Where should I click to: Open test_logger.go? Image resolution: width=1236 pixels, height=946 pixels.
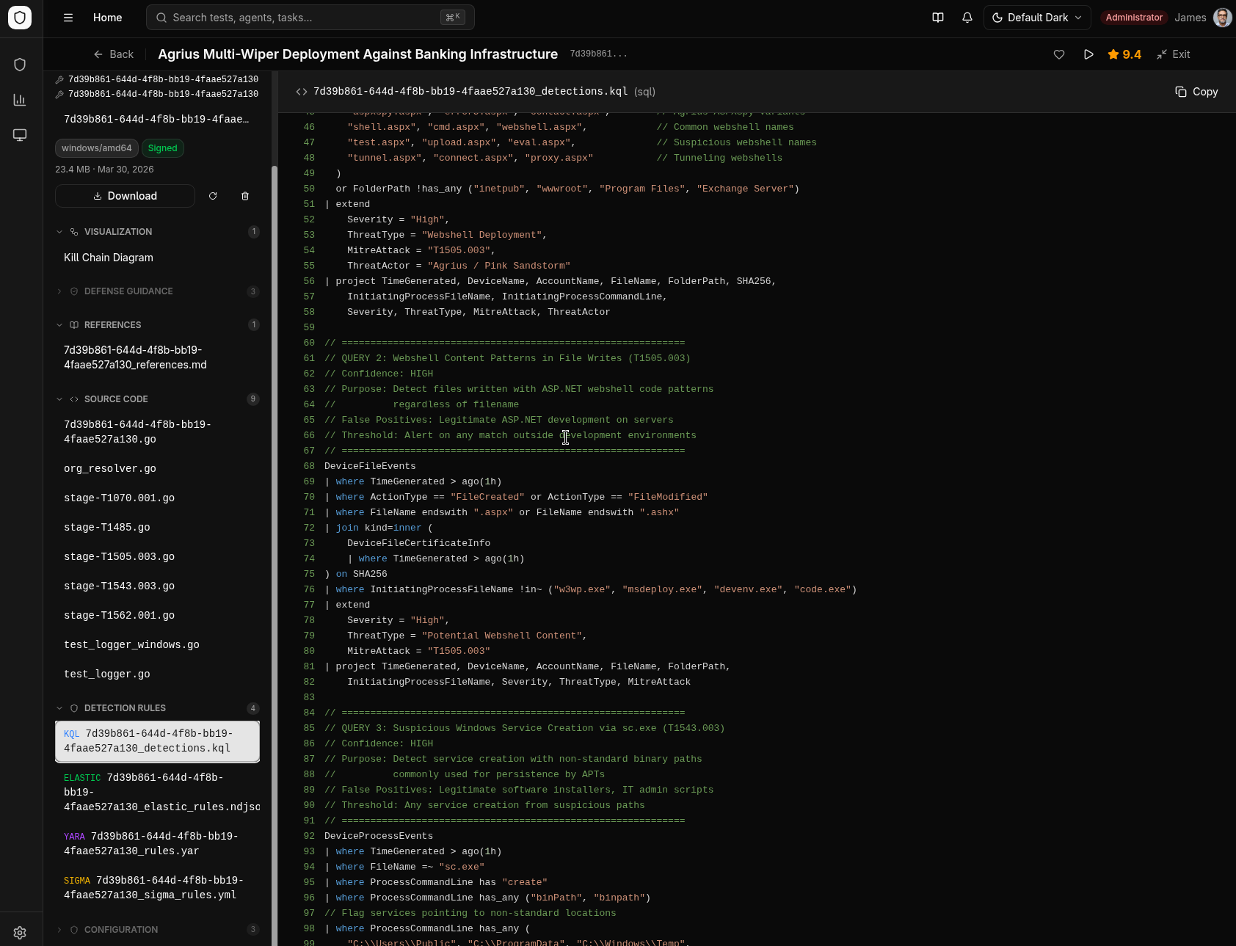click(157, 674)
